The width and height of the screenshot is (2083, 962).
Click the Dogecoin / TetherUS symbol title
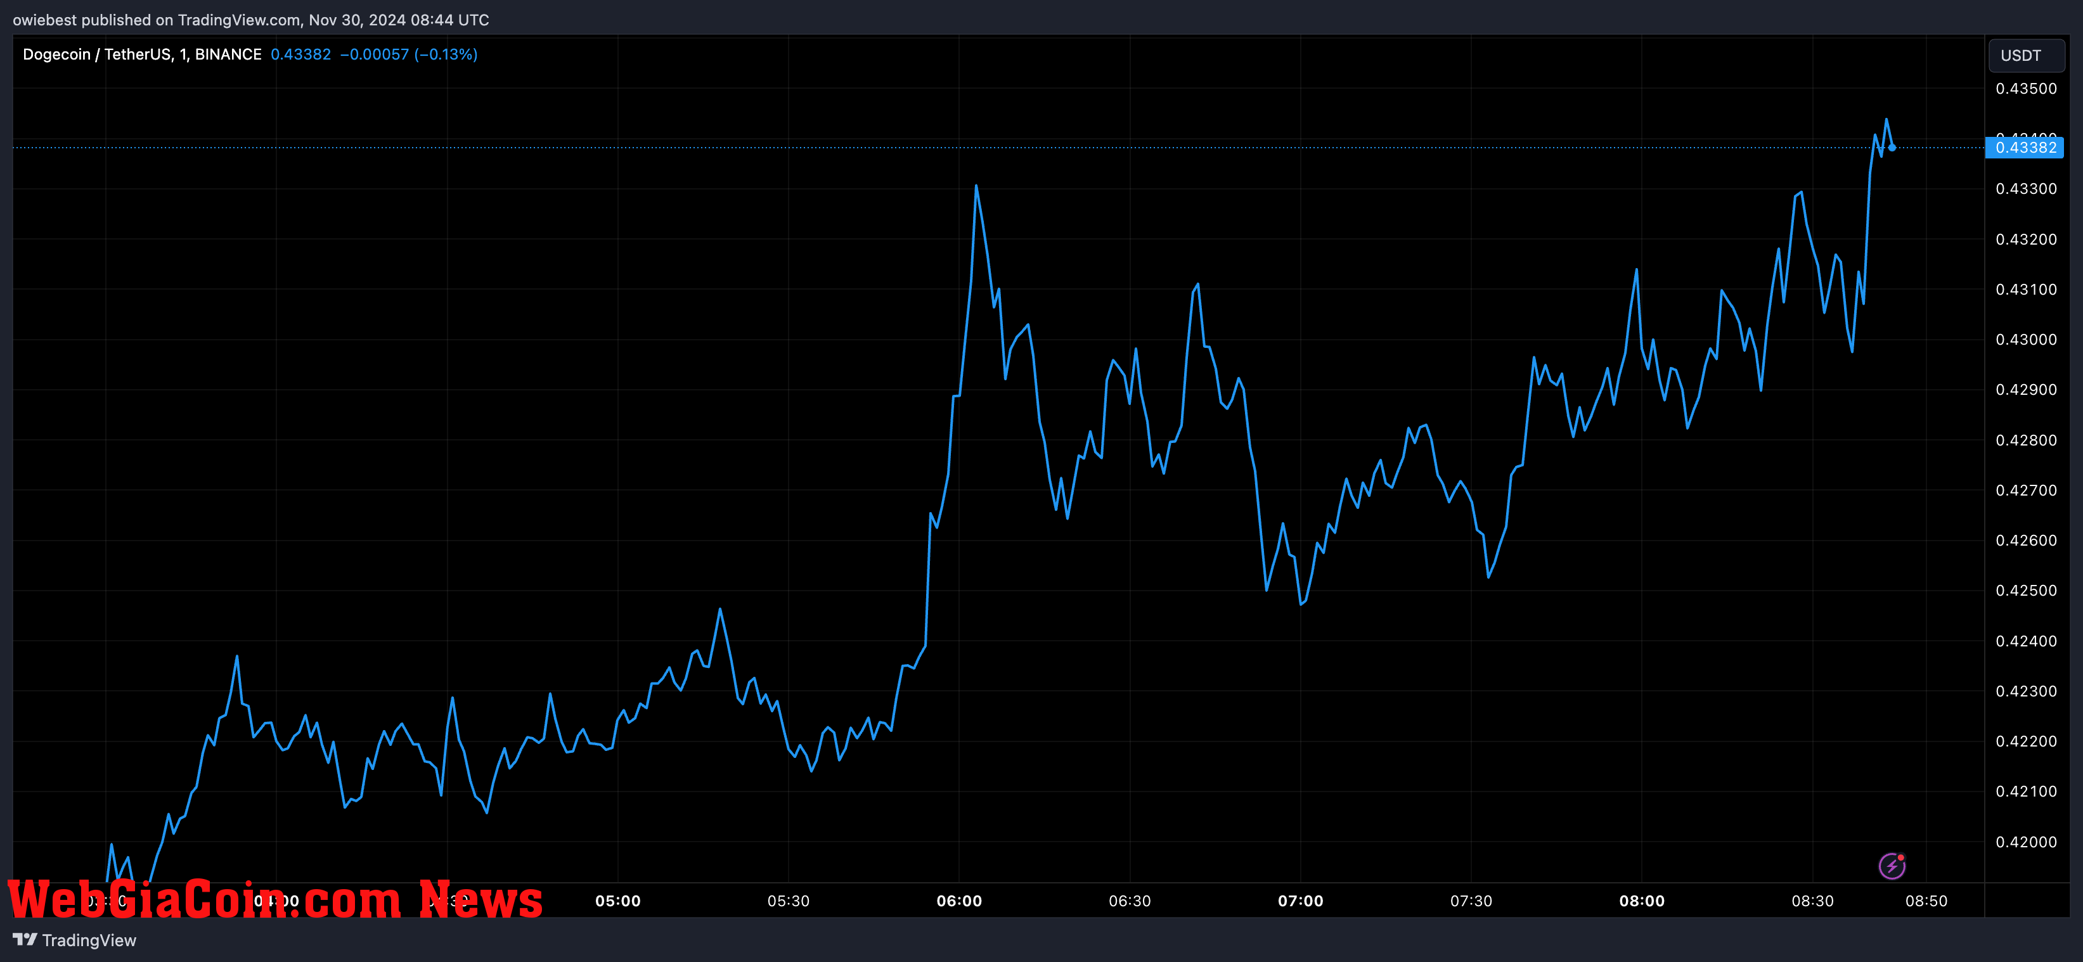point(141,54)
